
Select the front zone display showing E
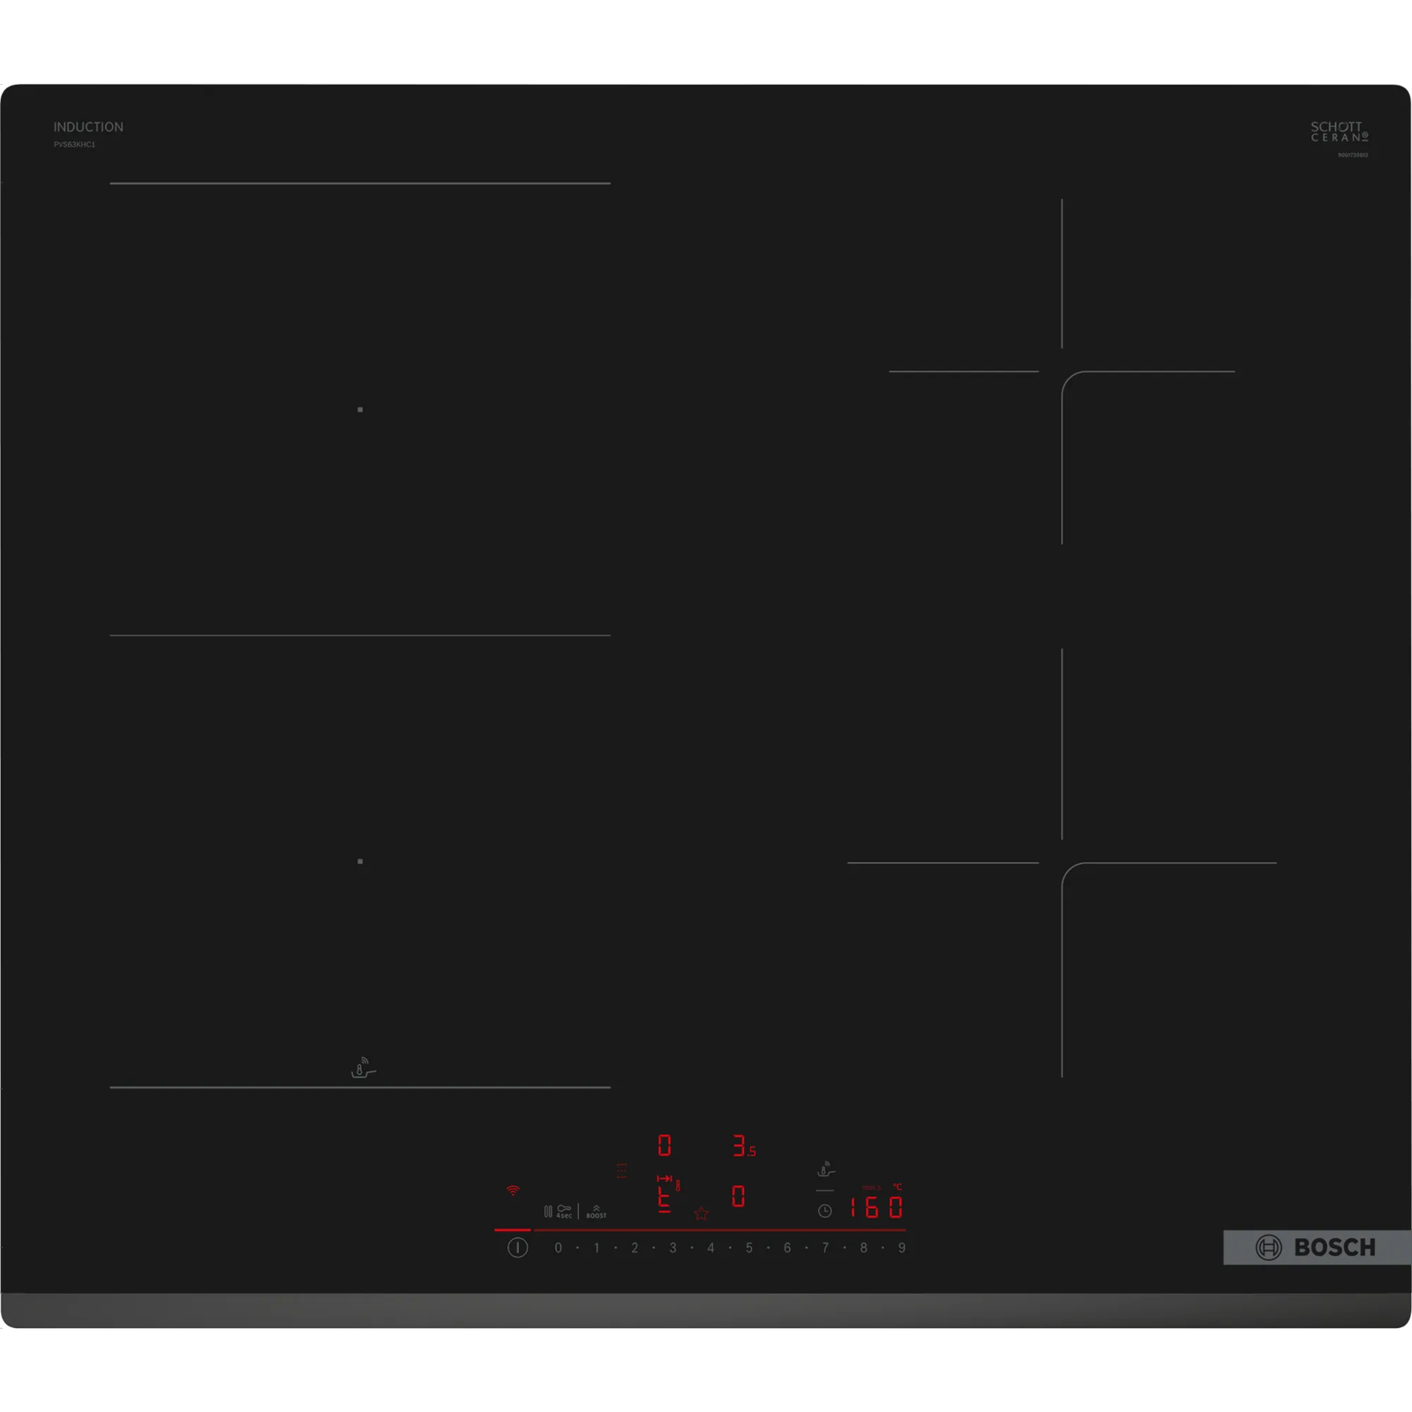pos(665,1198)
